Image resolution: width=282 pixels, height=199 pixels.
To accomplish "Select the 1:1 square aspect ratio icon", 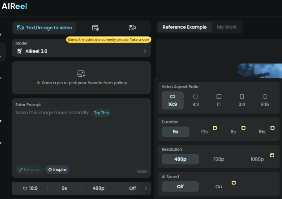I will [219, 97].
